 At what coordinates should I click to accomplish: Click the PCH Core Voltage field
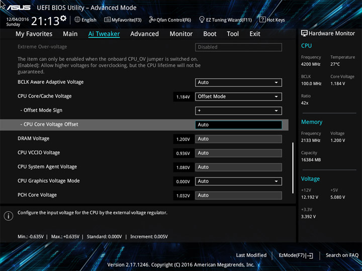(238, 195)
